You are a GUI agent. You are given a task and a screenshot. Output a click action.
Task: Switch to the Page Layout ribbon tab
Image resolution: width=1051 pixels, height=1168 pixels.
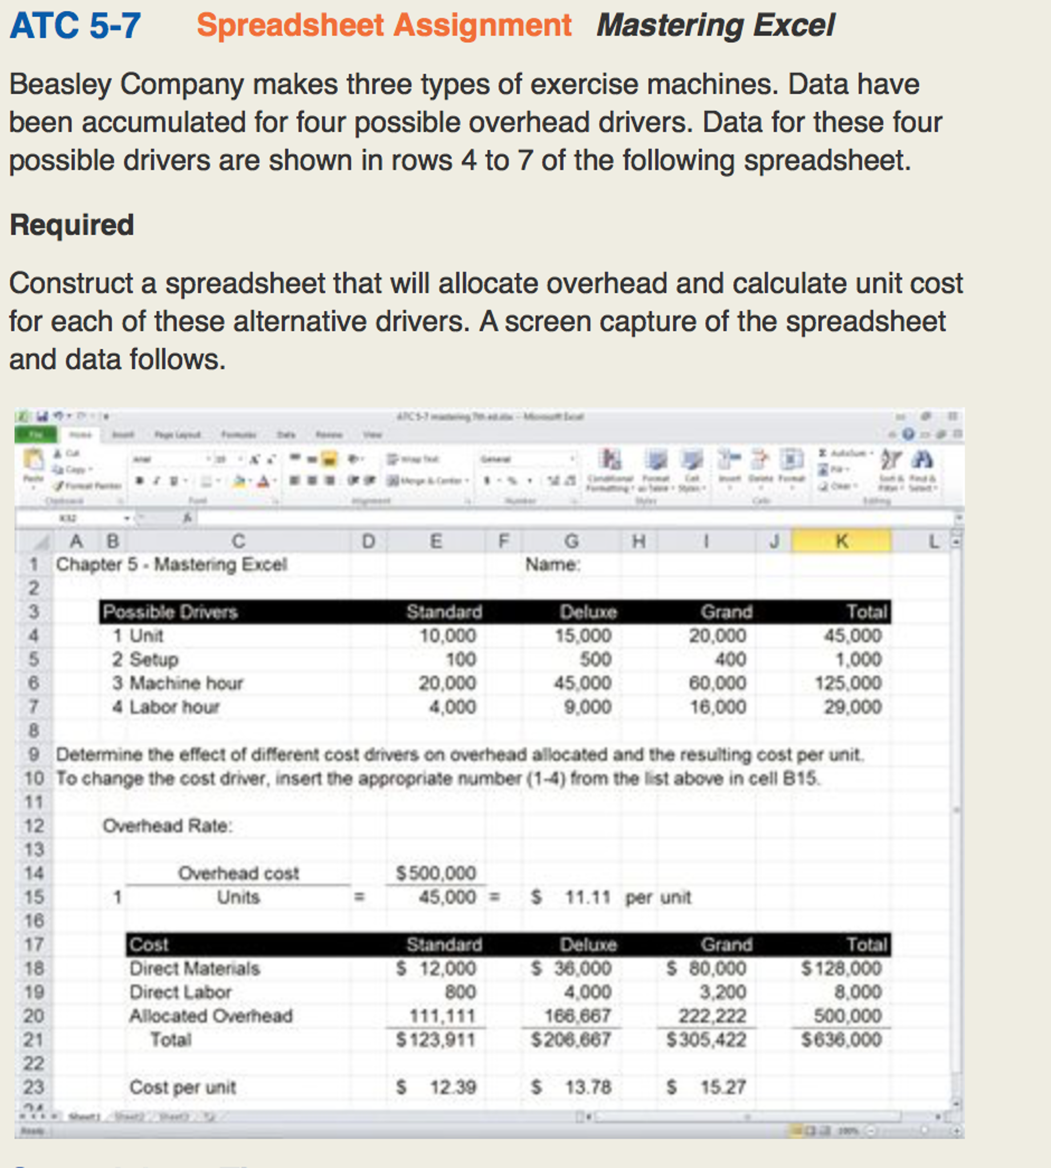pos(177,434)
